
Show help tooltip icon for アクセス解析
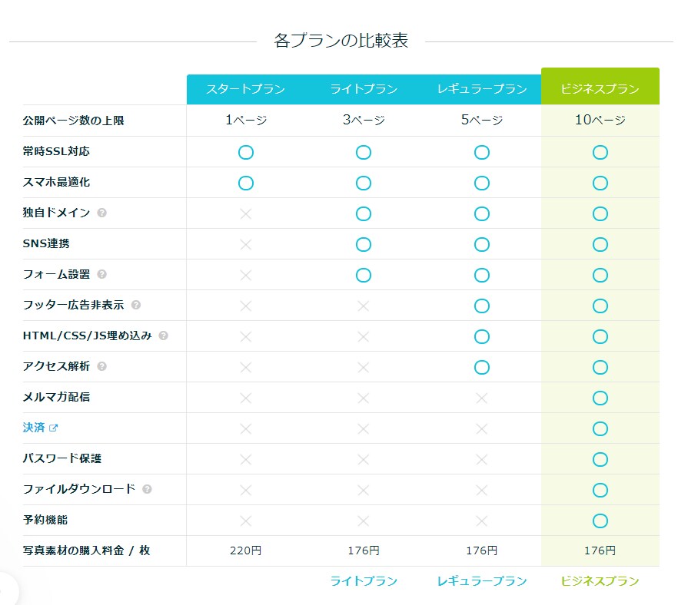[x=101, y=366]
